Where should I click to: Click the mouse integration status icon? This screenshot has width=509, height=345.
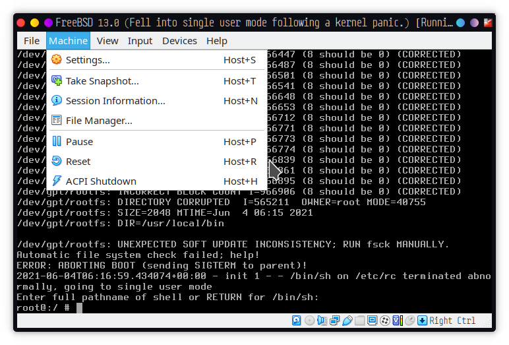point(409,321)
